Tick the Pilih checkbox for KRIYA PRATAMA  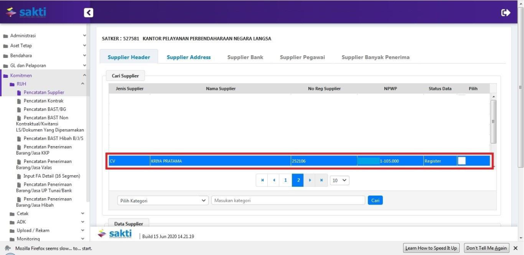(x=461, y=161)
